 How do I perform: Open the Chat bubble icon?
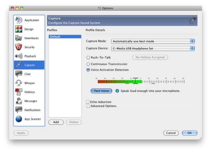pyautogui.click(x=19, y=74)
